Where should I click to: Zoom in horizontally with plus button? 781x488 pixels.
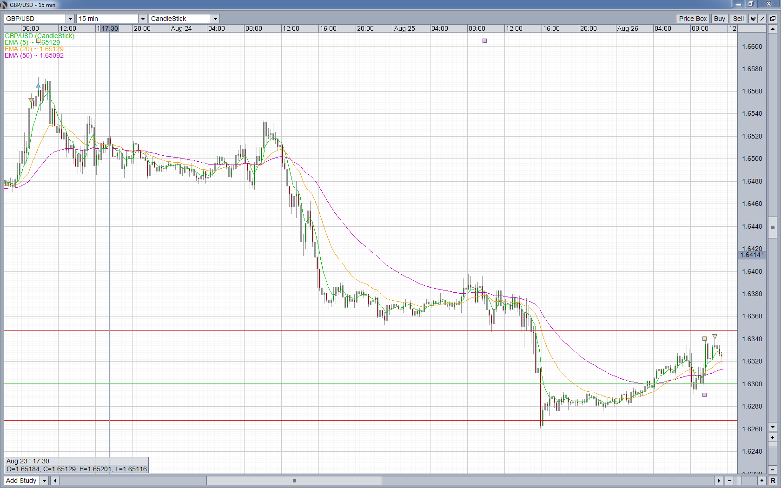click(762, 481)
